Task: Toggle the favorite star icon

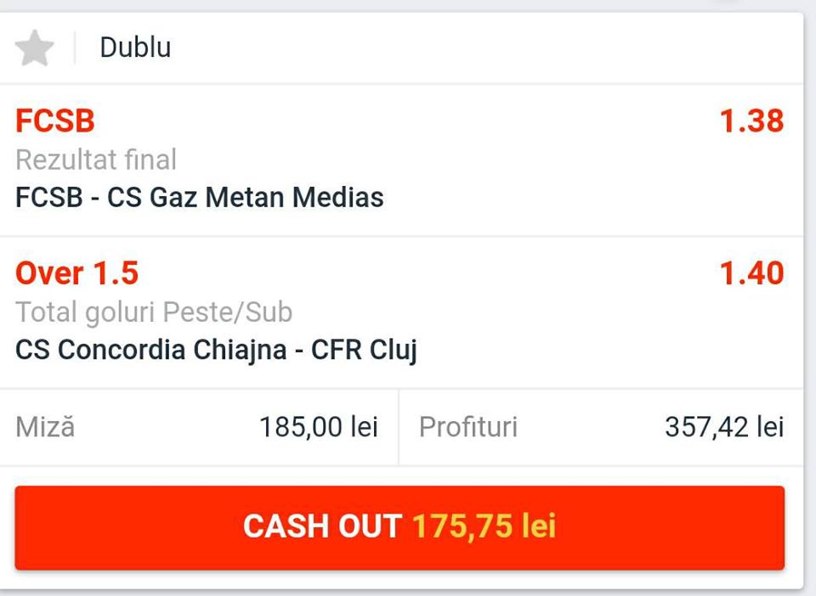Action: pos(34,48)
